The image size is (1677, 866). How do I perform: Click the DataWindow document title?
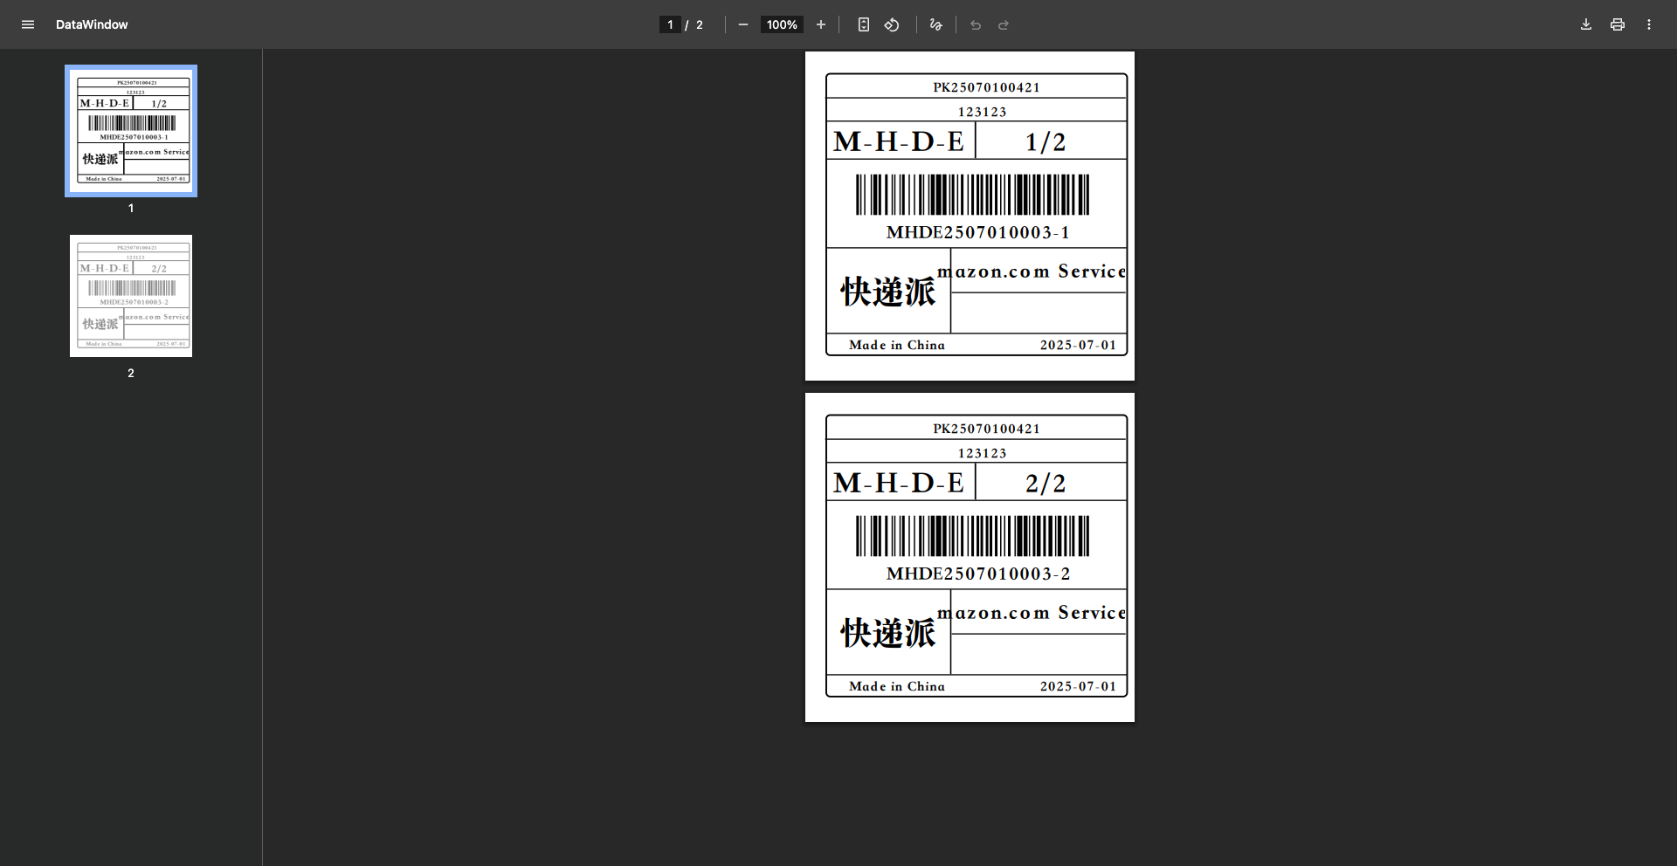[92, 24]
